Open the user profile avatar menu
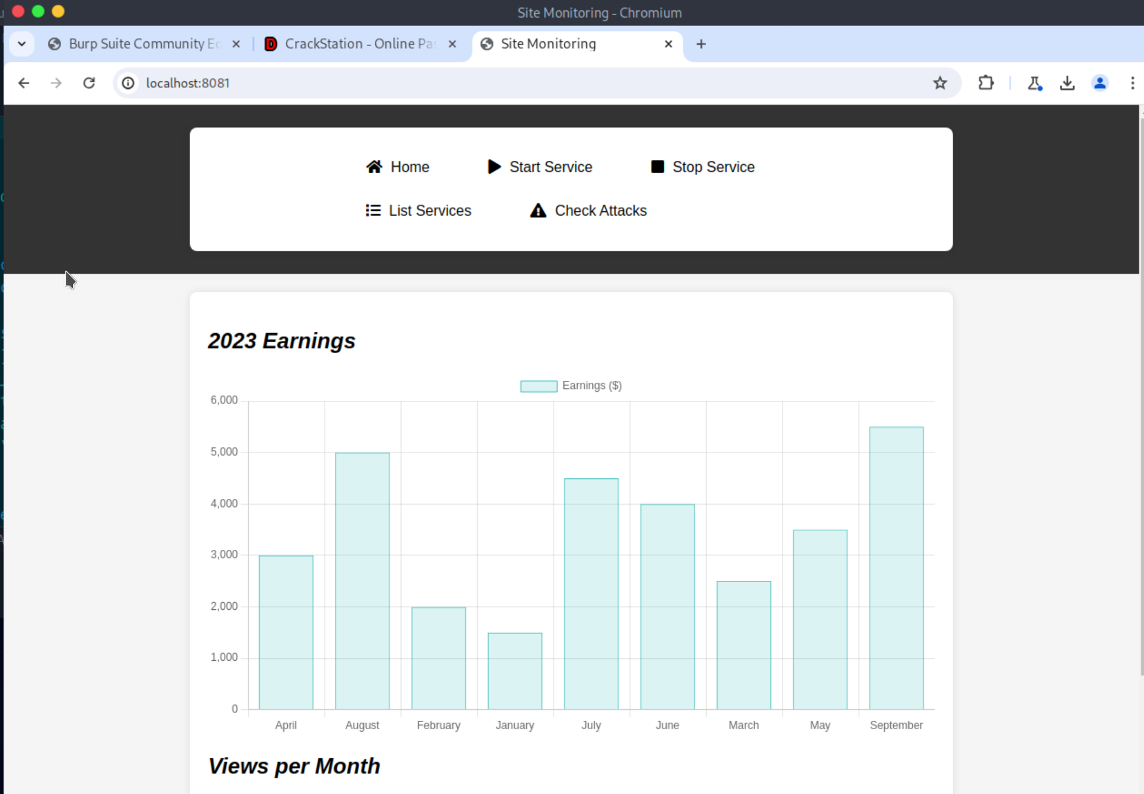The height and width of the screenshot is (794, 1144). click(x=1100, y=83)
